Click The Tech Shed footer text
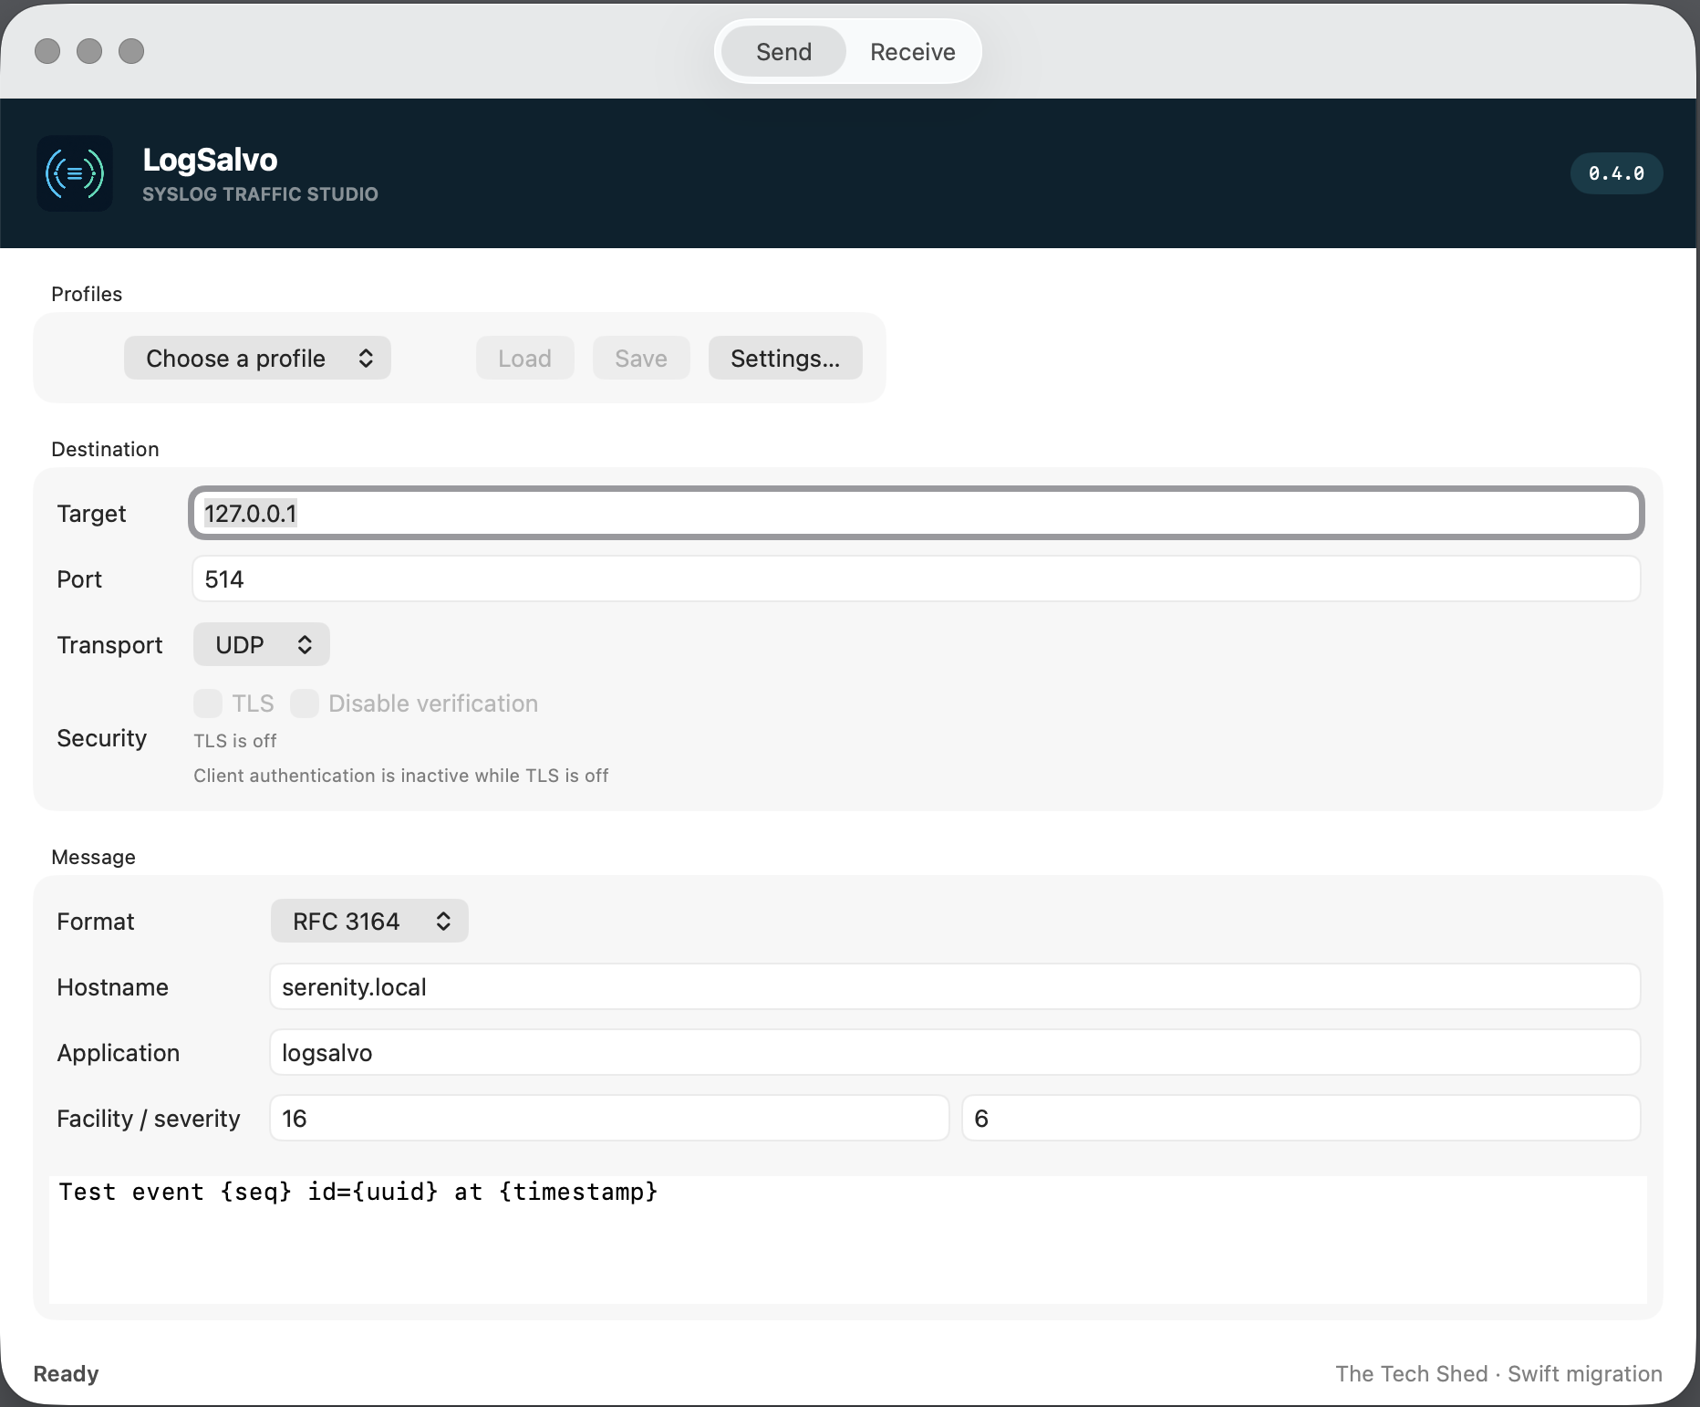The image size is (1700, 1407). coord(1498,1373)
